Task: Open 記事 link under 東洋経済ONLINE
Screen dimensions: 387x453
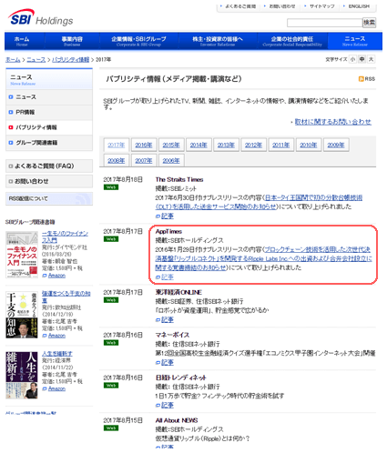Action: tap(167, 319)
